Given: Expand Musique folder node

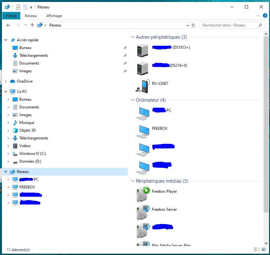Looking at the screenshot, I should coord(8,123).
